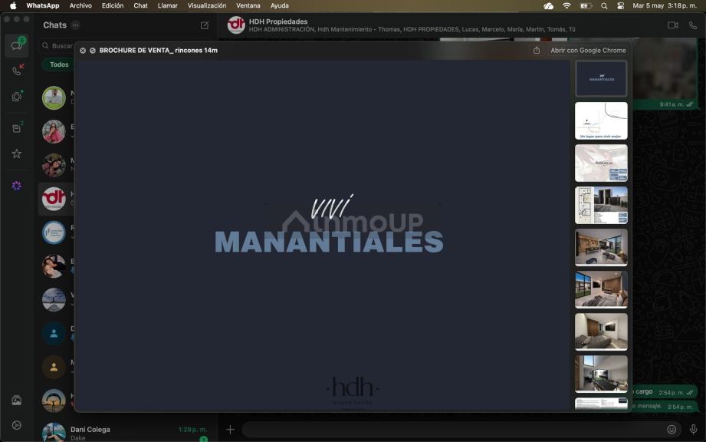Select the sofa and window view thumbnail
Image resolution: width=706 pixels, height=442 pixels.
click(601, 290)
